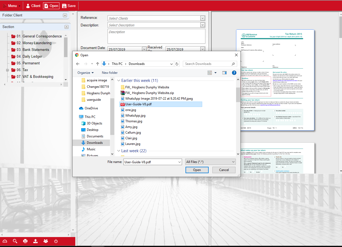Image resolution: width=342 pixels, height=247 pixels.
Task: Select Music in navigation pane
Action: coord(89,149)
